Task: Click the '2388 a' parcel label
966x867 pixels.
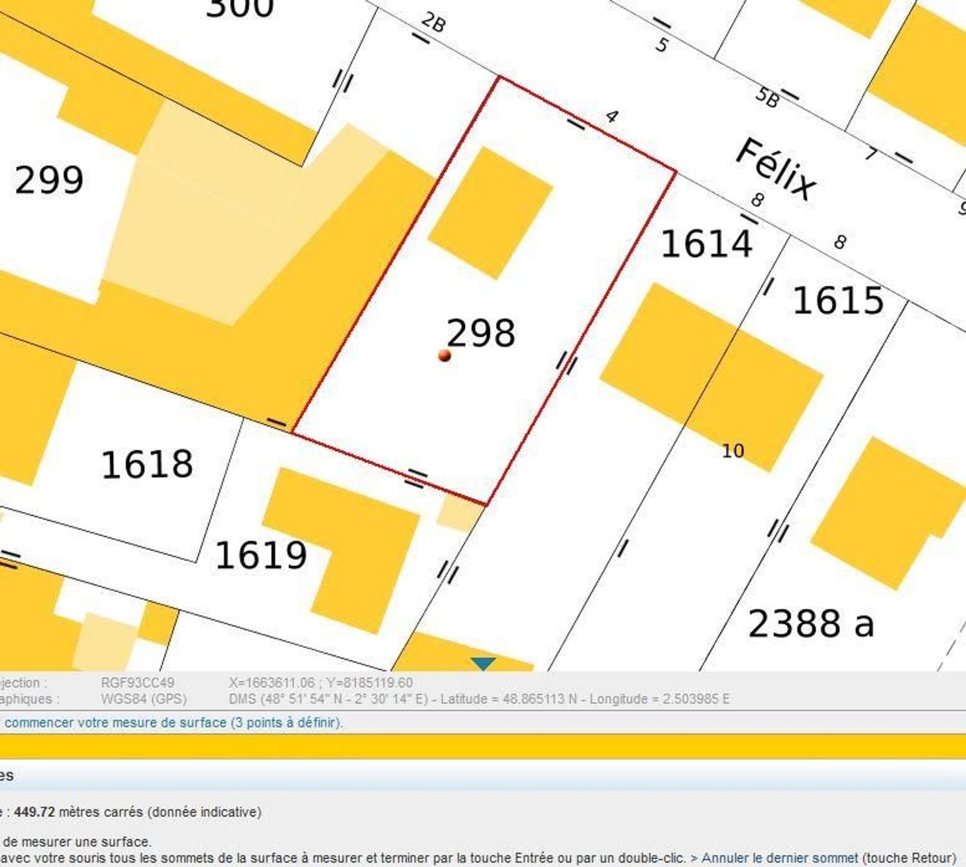Action: coord(811,623)
